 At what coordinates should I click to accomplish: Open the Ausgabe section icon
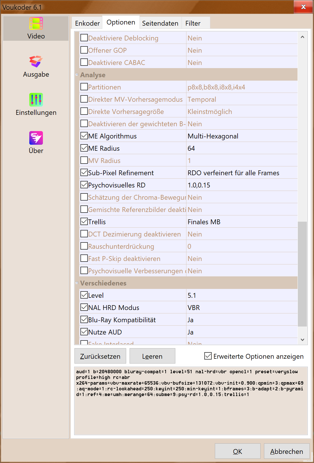tap(36, 62)
